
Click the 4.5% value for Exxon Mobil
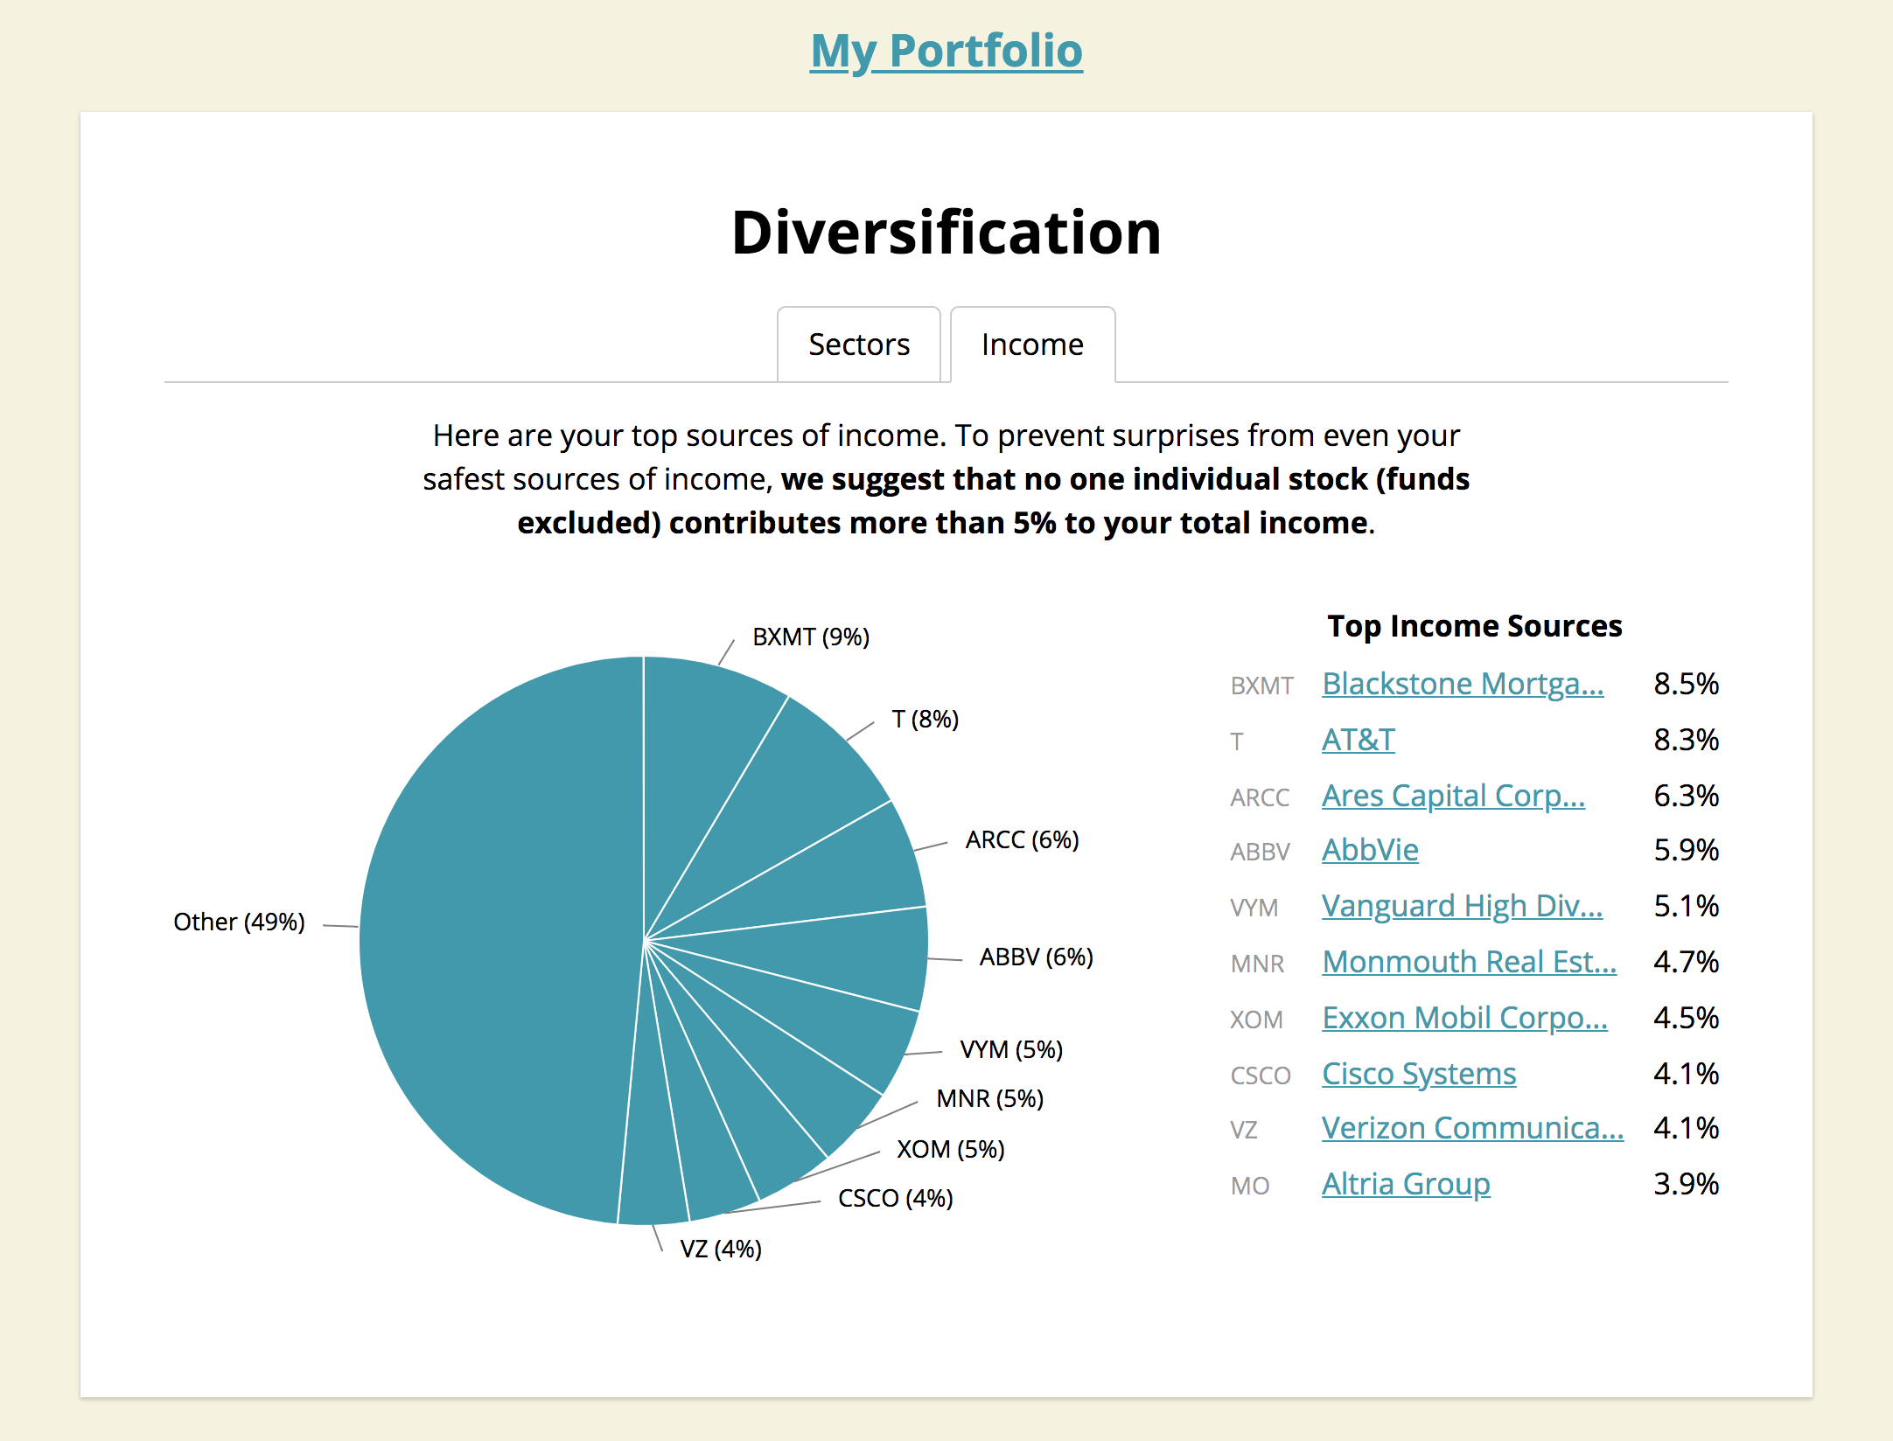click(1686, 1018)
